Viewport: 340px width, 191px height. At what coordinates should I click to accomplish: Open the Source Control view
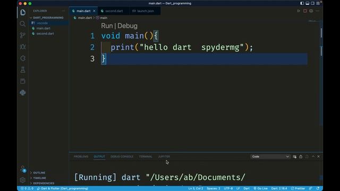pos(22,36)
